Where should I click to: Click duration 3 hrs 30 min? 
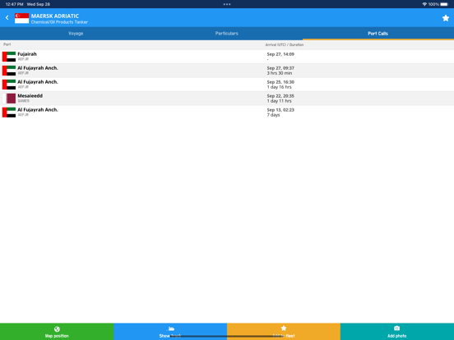click(x=280, y=73)
